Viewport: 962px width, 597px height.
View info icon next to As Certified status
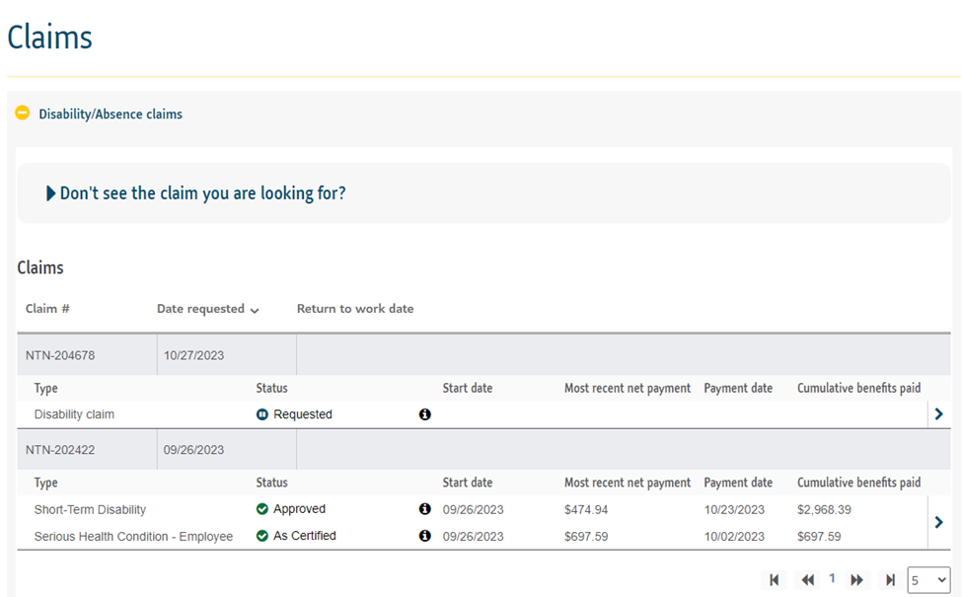[424, 536]
